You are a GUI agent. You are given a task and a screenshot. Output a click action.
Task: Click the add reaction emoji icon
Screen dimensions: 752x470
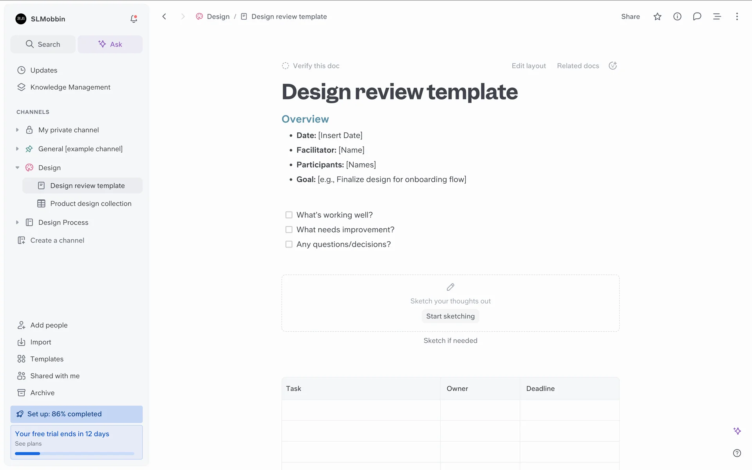coord(613,66)
